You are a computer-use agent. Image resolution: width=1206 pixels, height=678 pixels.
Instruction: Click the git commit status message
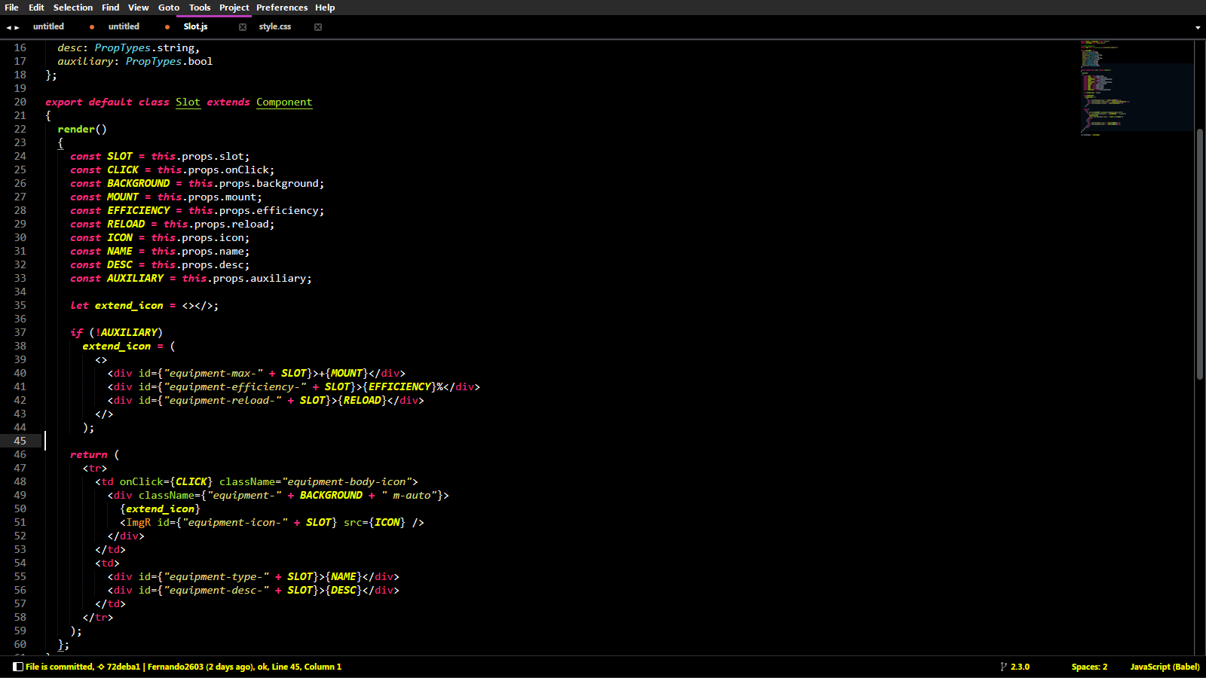183,667
